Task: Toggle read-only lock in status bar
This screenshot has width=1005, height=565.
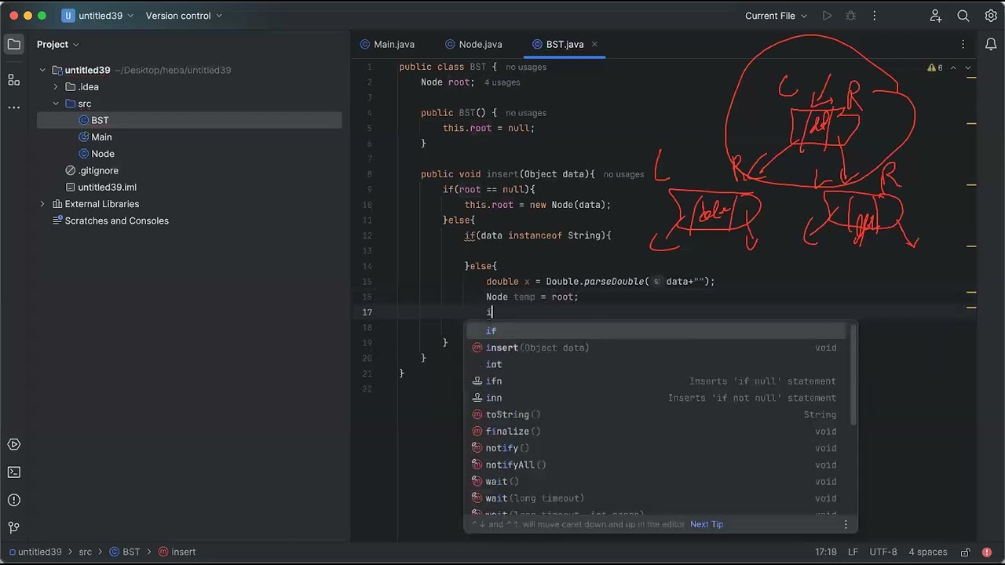Action: point(965,552)
